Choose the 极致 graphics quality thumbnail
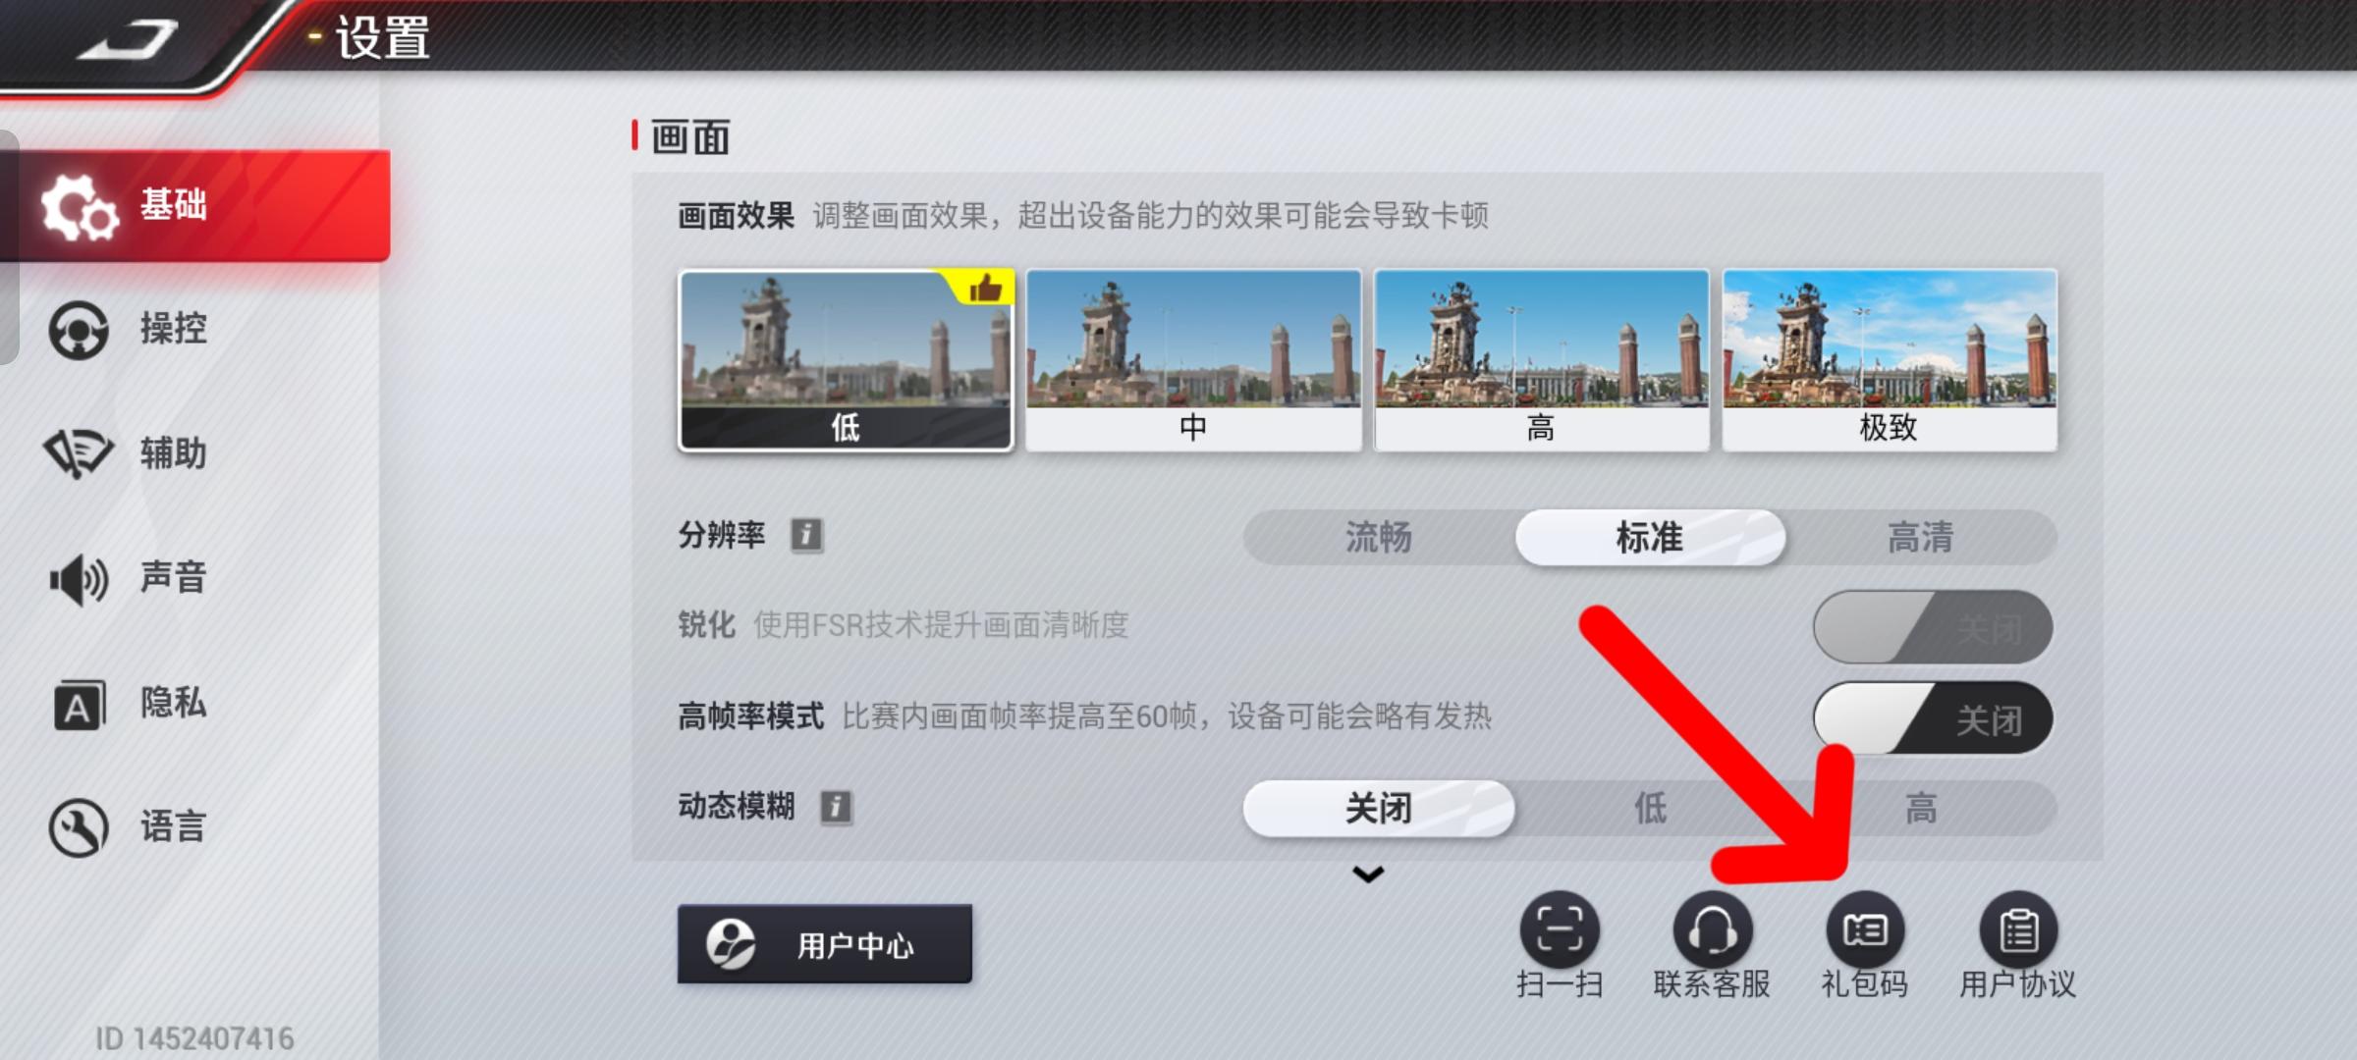 [x=1890, y=360]
